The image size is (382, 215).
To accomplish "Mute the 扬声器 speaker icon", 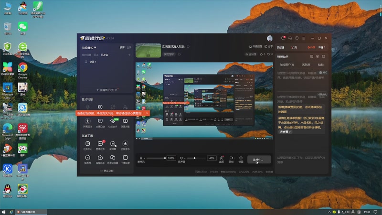I will click(181, 158).
